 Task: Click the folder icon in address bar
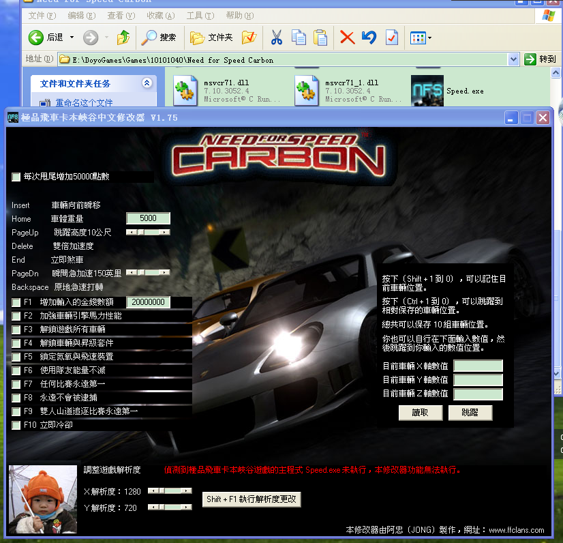point(65,59)
